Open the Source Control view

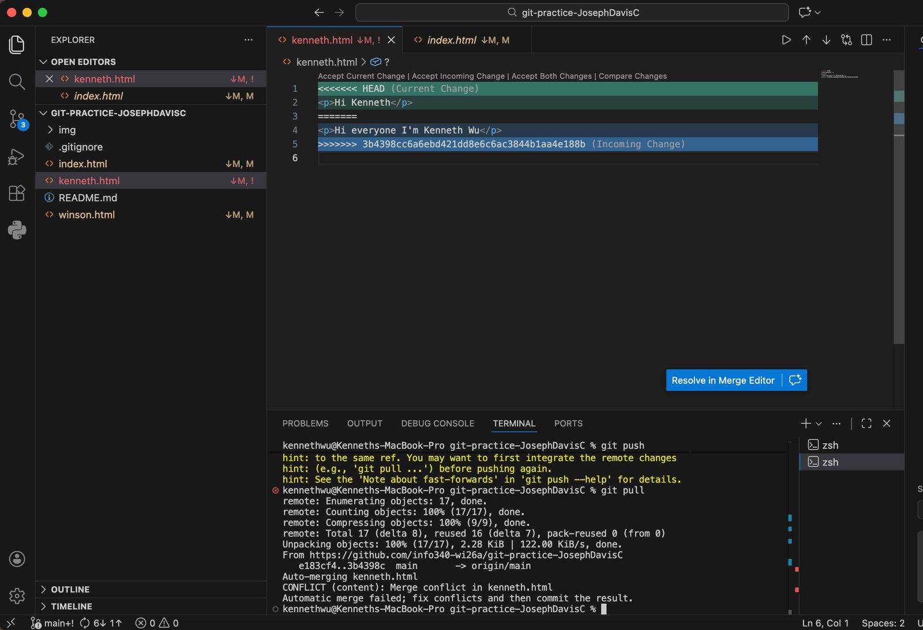[x=16, y=119]
